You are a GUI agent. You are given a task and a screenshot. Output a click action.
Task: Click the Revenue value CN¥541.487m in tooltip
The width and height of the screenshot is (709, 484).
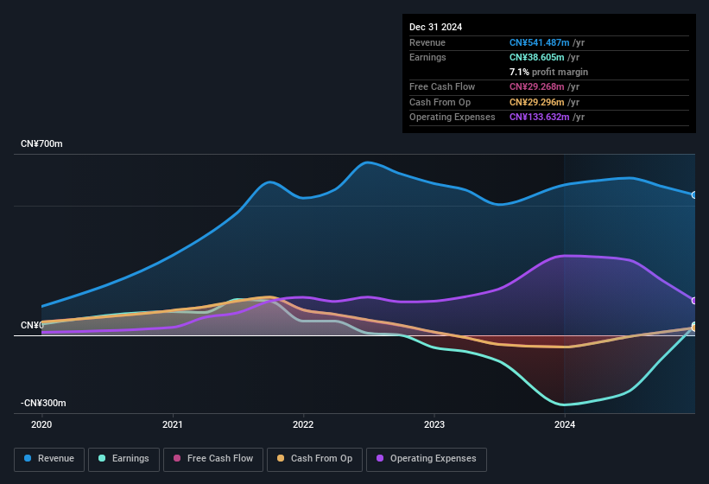tap(539, 42)
